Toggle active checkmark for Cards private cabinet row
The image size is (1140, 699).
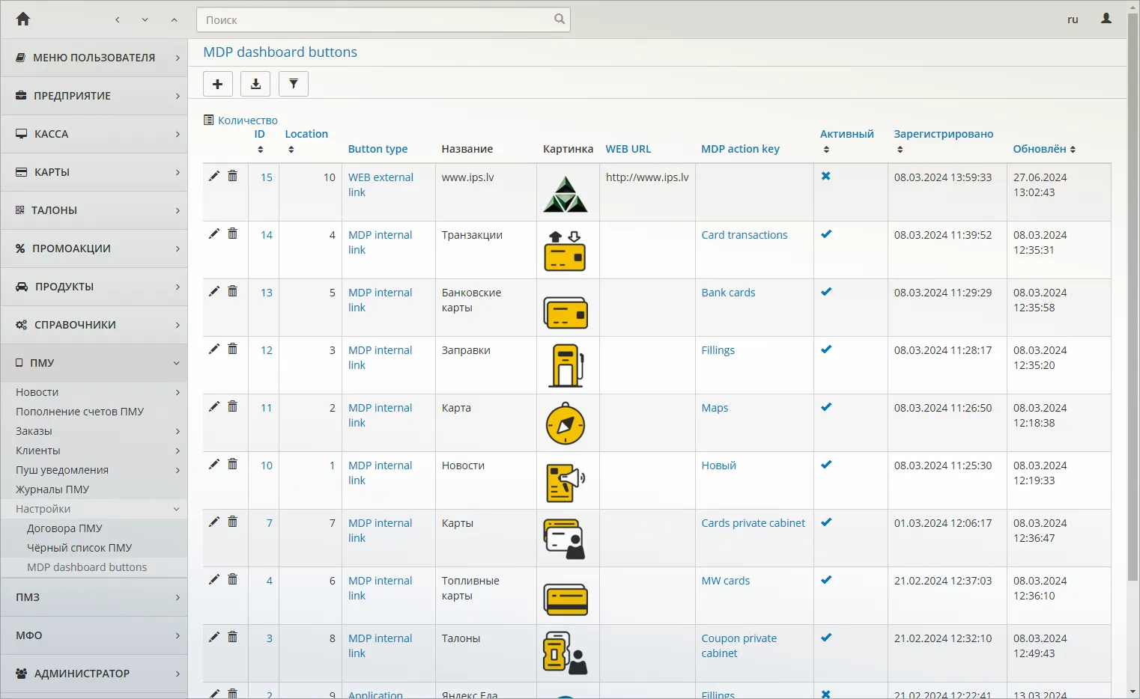[x=826, y=522]
